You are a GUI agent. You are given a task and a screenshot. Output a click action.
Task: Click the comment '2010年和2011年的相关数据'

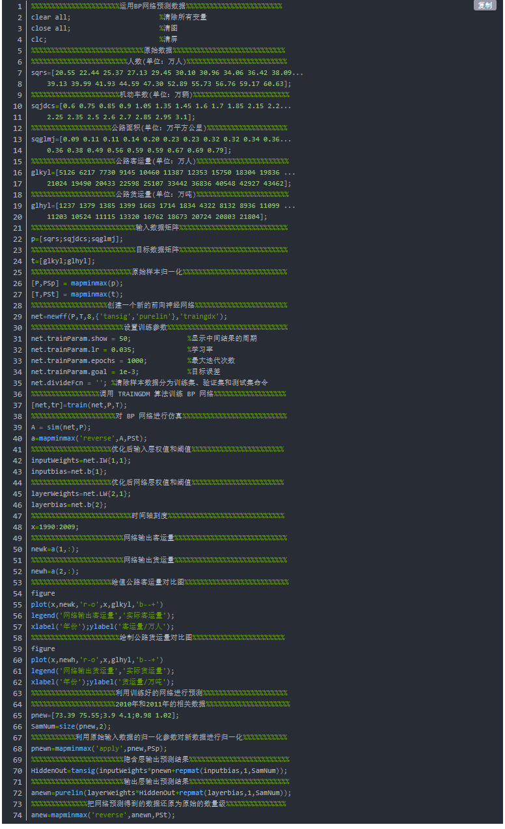161,704
